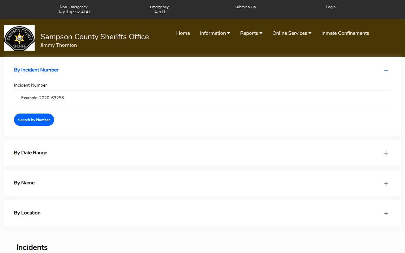The width and height of the screenshot is (405, 253).
Task: Open the Login link
Action: [x=331, y=7]
